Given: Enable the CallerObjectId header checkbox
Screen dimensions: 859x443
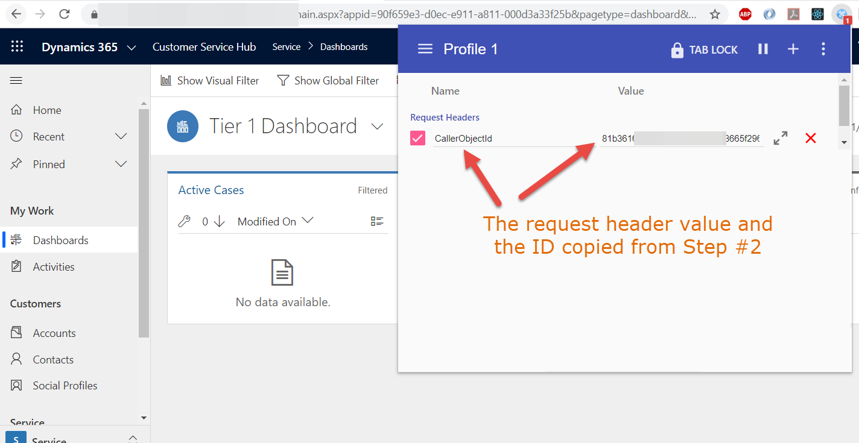Looking at the screenshot, I should 417,138.
